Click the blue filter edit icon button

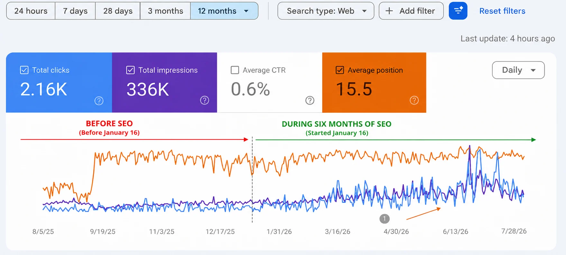(x=458, y=11)
